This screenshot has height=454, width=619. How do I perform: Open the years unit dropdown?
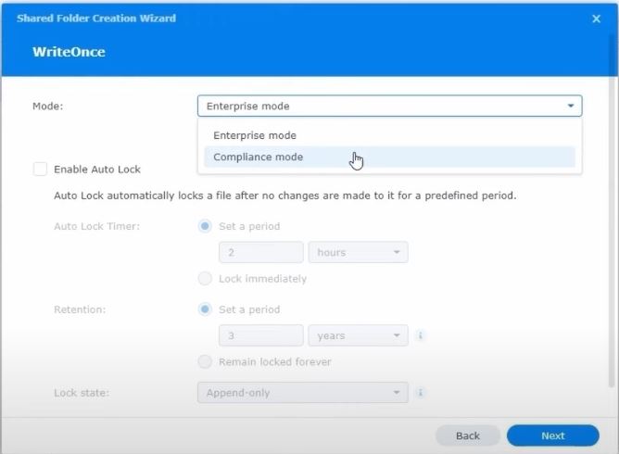tap(359, 335)
